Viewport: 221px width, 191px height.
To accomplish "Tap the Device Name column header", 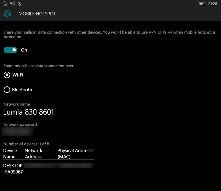I will point(10,154).
